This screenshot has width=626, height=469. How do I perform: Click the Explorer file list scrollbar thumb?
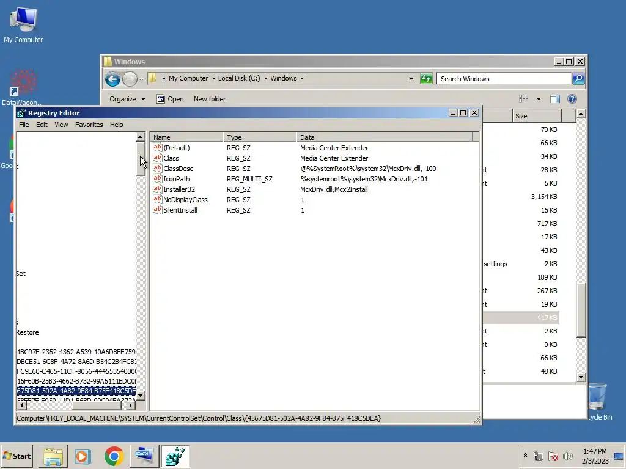(x=581, y=310)
